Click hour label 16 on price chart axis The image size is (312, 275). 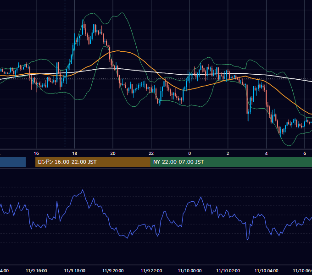pyautogui.click(x=36, y=154)
